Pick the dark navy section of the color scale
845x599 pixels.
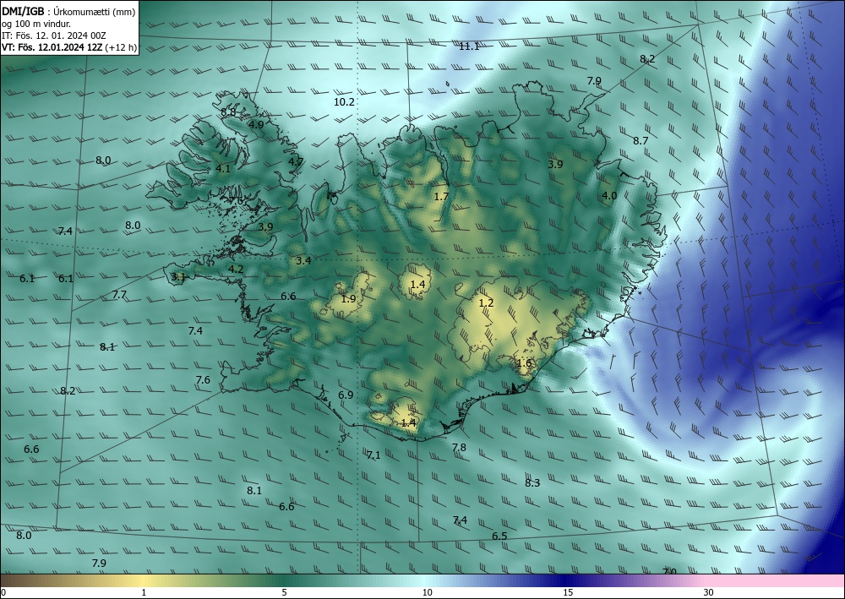point(568,580)
